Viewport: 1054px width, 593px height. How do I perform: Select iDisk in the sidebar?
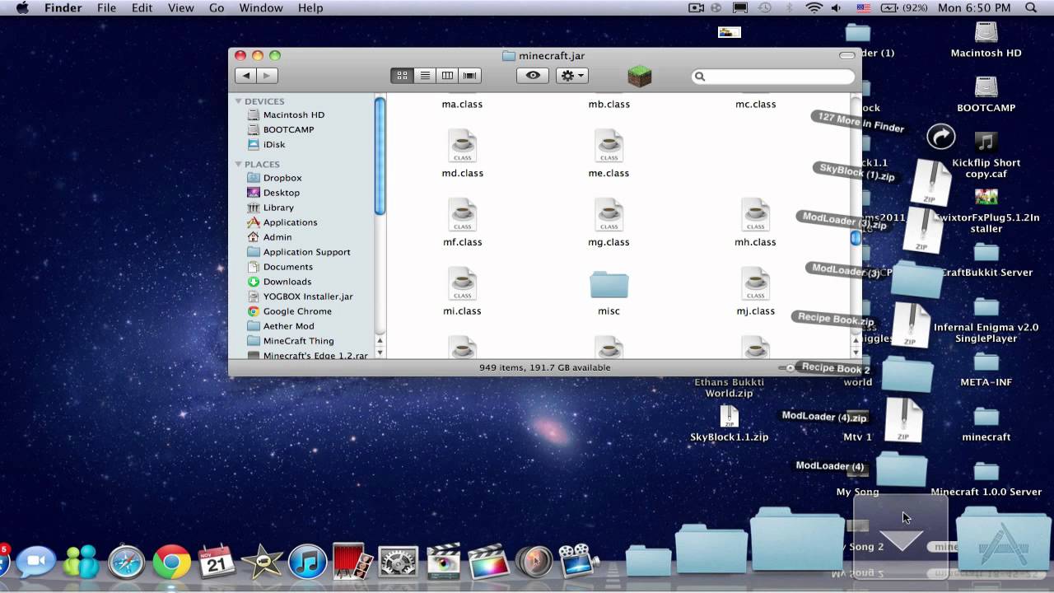pos(273,144)
